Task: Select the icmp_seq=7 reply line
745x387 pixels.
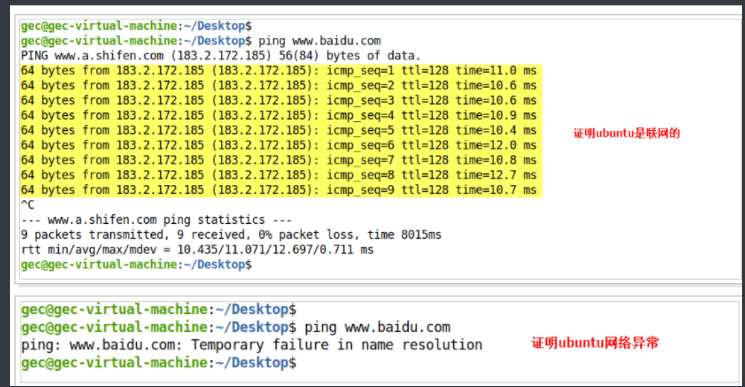Action: click(x=279, y=160)
